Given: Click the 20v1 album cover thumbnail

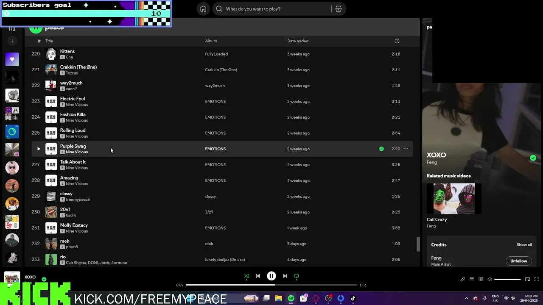Looking at the screenshot, I should click(x=51, y=212).
